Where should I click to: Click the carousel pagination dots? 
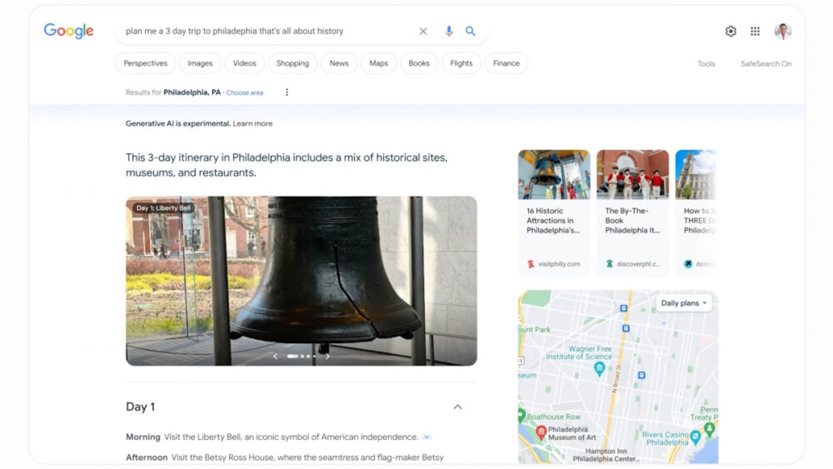tap(302, 357)
